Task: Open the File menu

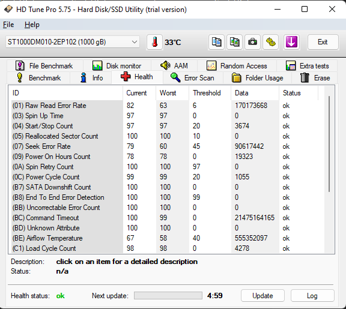Action: pyautogui.click(x=8, y=25)
